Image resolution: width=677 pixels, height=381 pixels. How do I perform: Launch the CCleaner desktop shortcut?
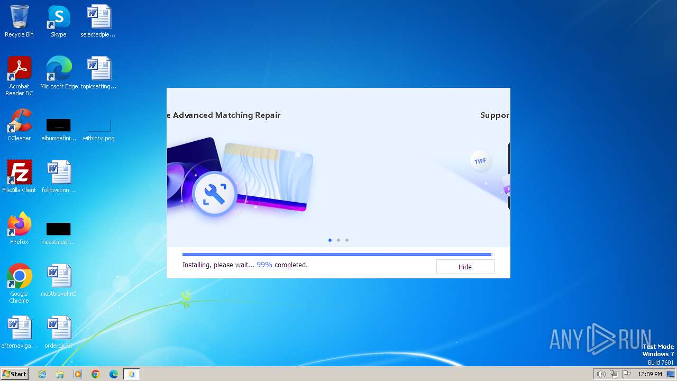19,125
